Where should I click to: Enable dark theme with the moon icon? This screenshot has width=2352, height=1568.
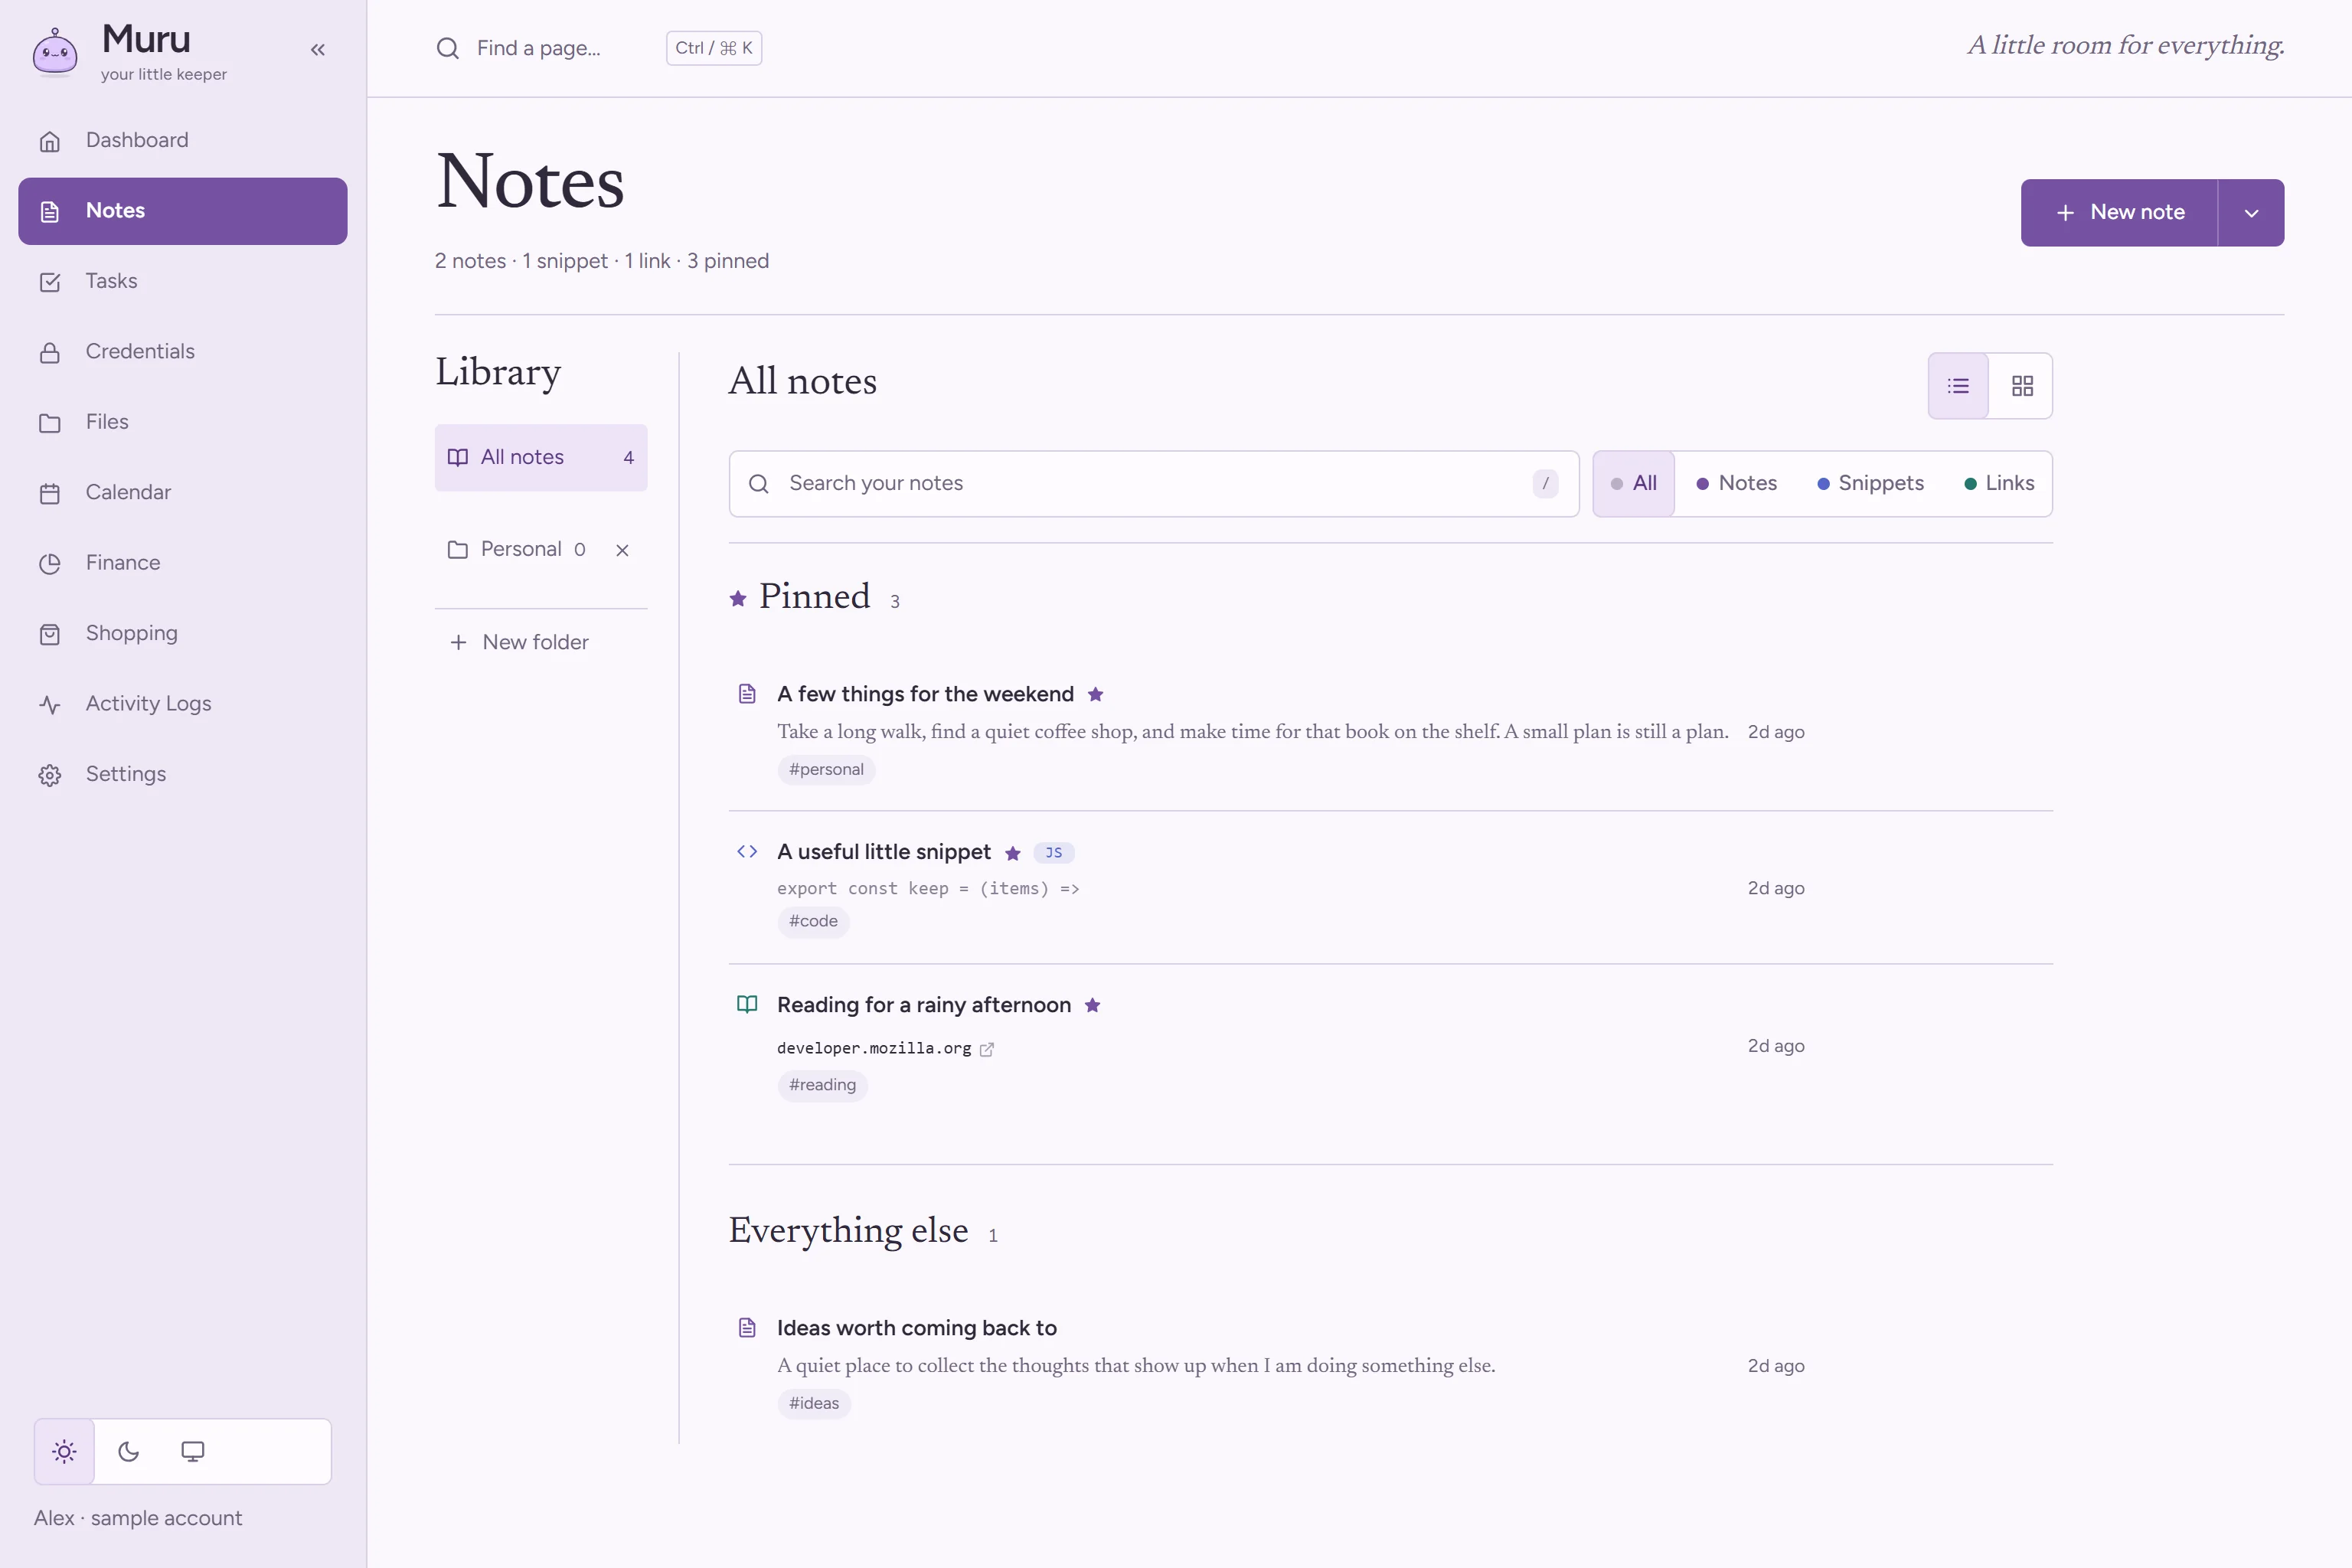128,1451
